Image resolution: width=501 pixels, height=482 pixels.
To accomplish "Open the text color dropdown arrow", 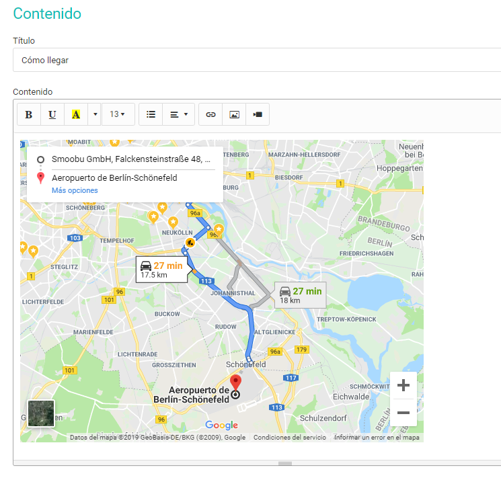I will (x=95, y=114).
